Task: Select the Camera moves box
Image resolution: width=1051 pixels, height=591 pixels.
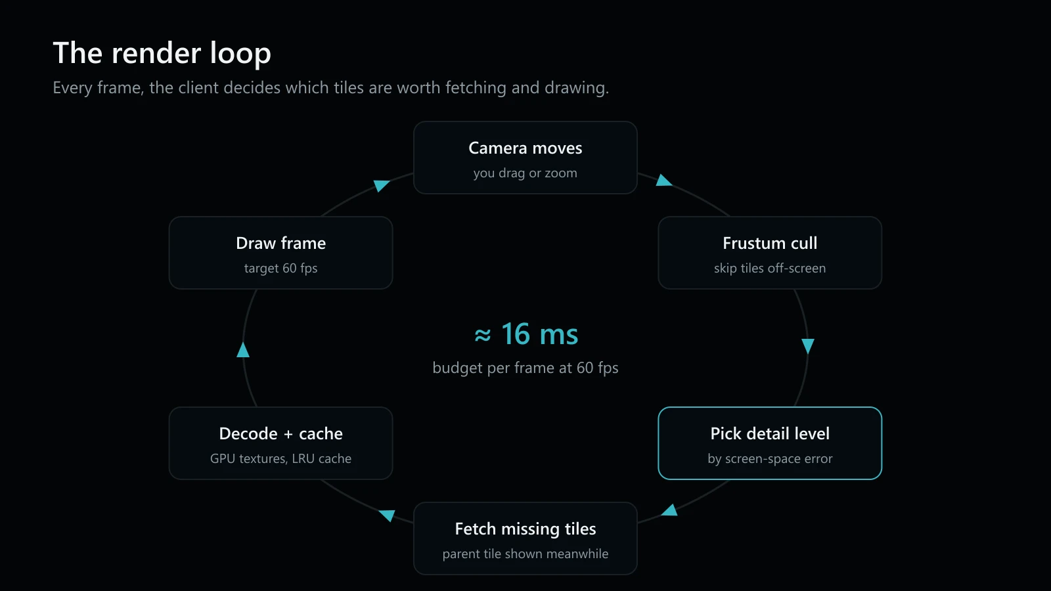Action: coord(525,158)
